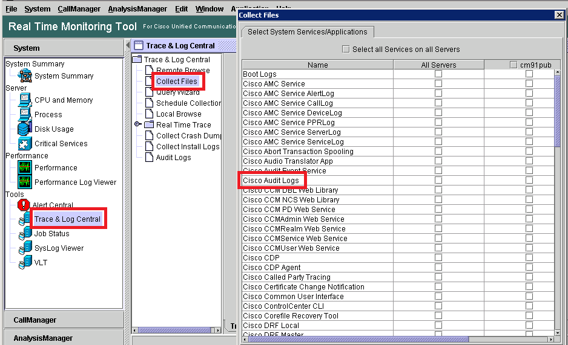Image resolution: width=568 pixels, height=345 pixels.
Task: Click the services list horizontal scrollbar thumb
Action: click(x=358, y=339)
